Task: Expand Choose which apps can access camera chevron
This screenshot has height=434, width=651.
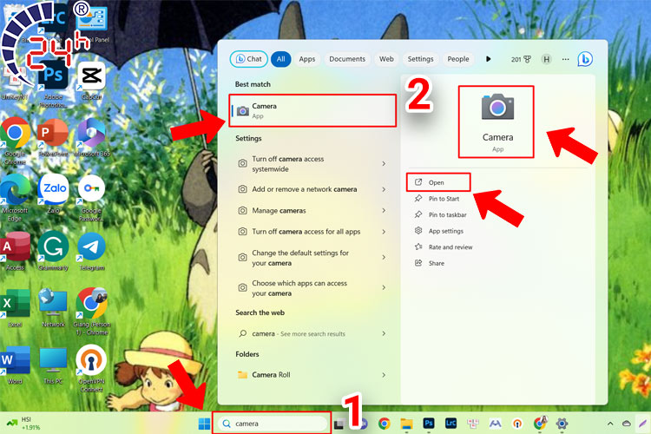Action: (384, 287)
